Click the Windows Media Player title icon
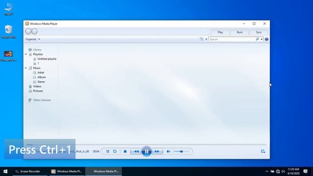The image size is (313, 176). click(x=27, y=23)
